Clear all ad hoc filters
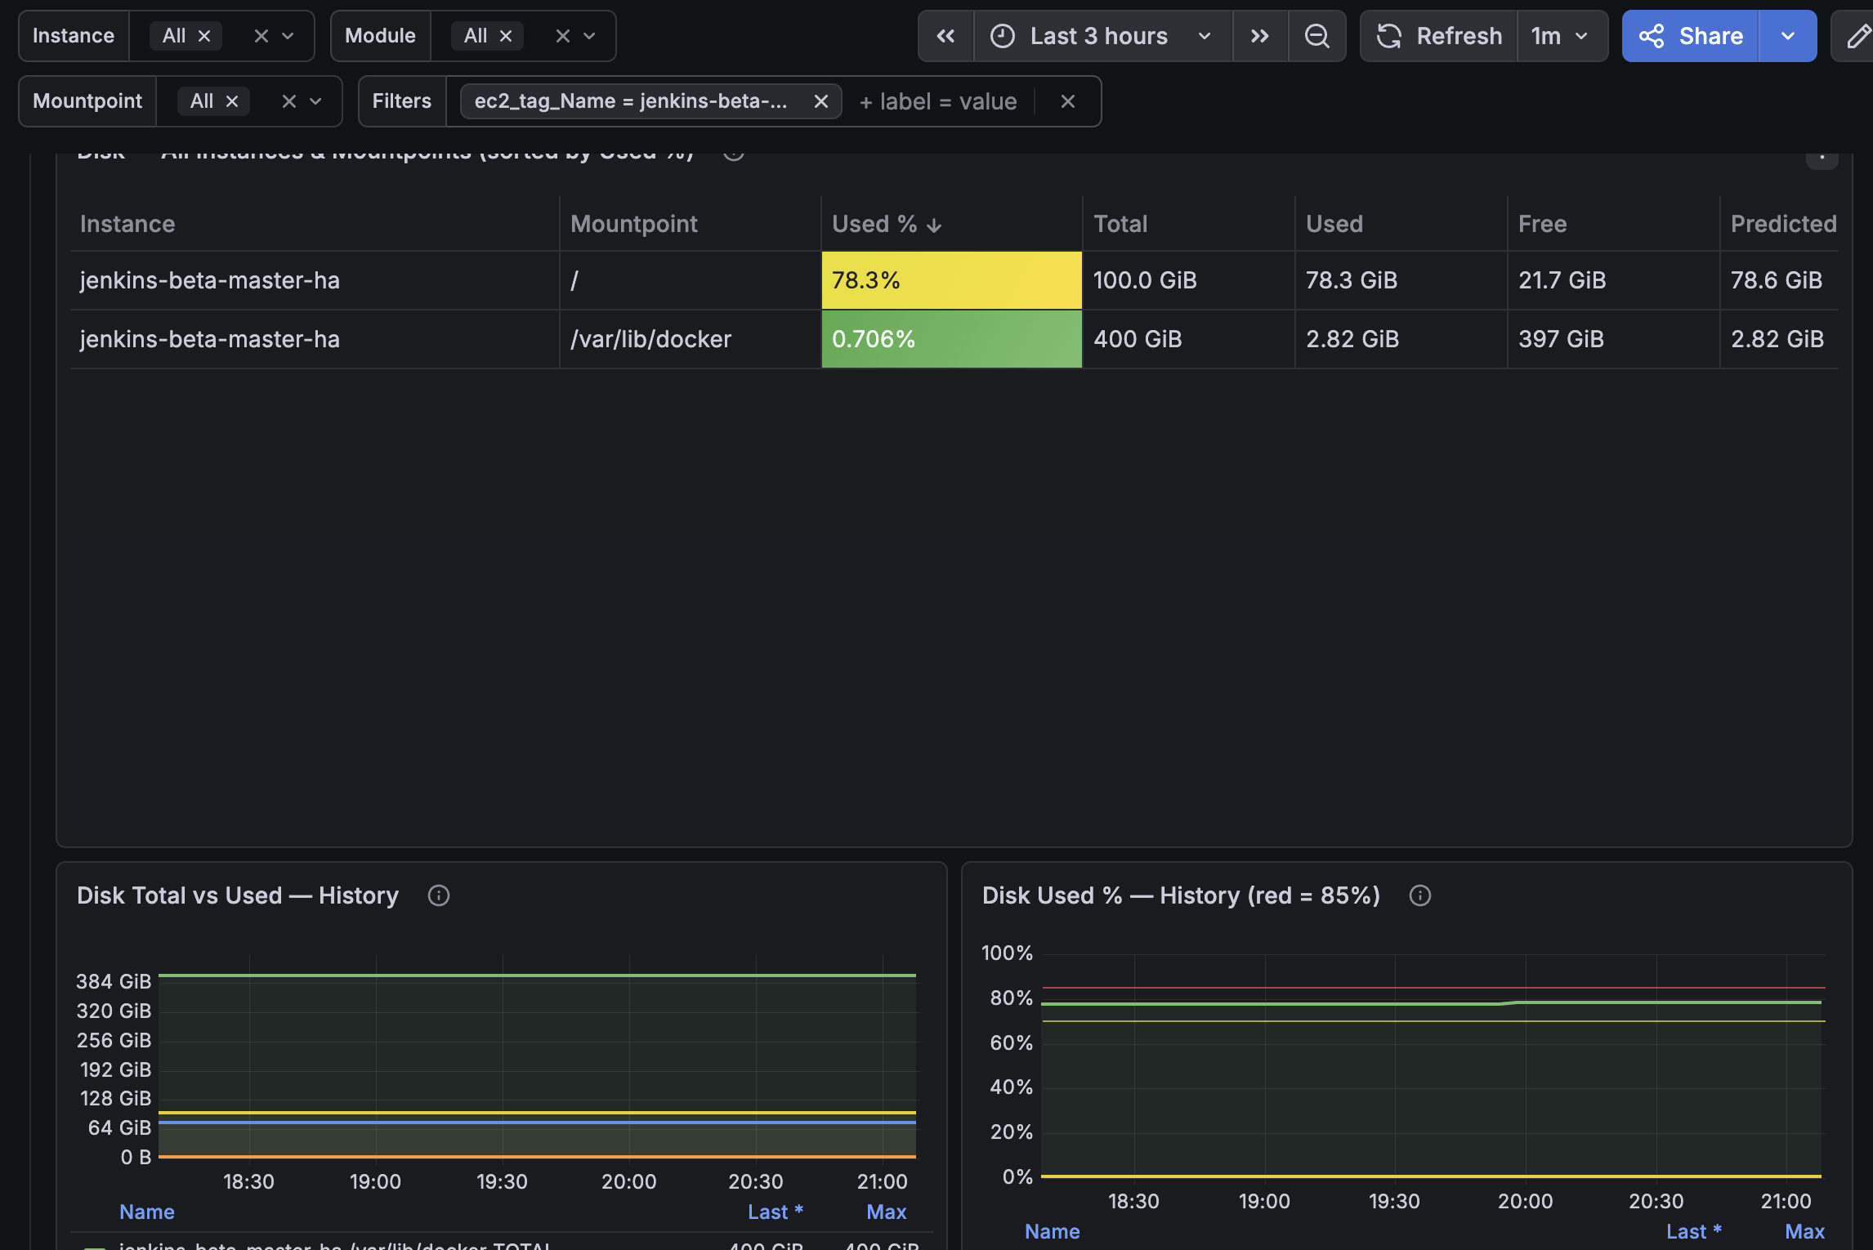The image size is (1873, 1250). point(1067,101)
